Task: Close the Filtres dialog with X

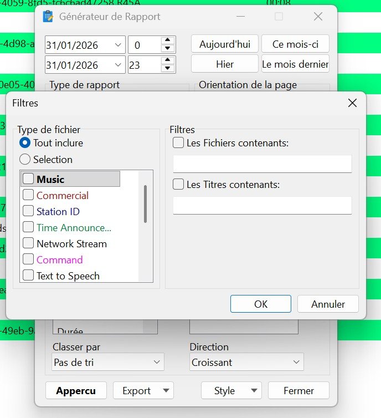Action: tap(352, 103)
